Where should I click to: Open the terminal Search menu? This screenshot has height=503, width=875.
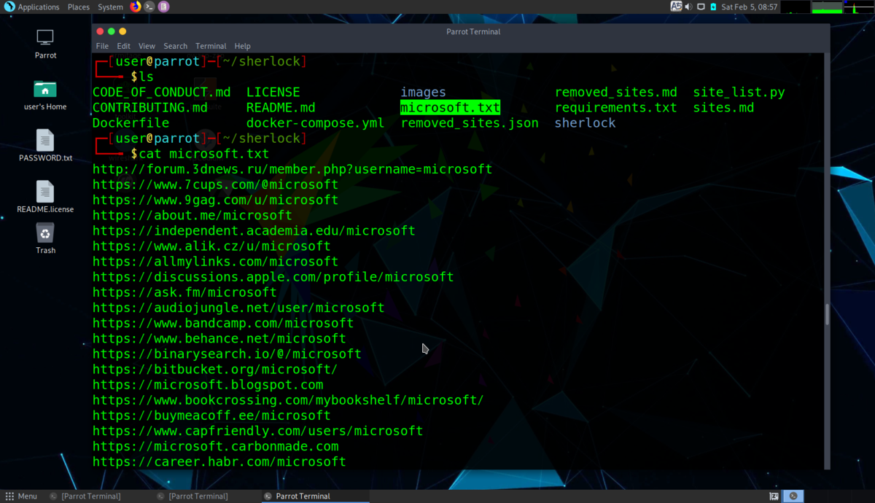tap(175, 46)
